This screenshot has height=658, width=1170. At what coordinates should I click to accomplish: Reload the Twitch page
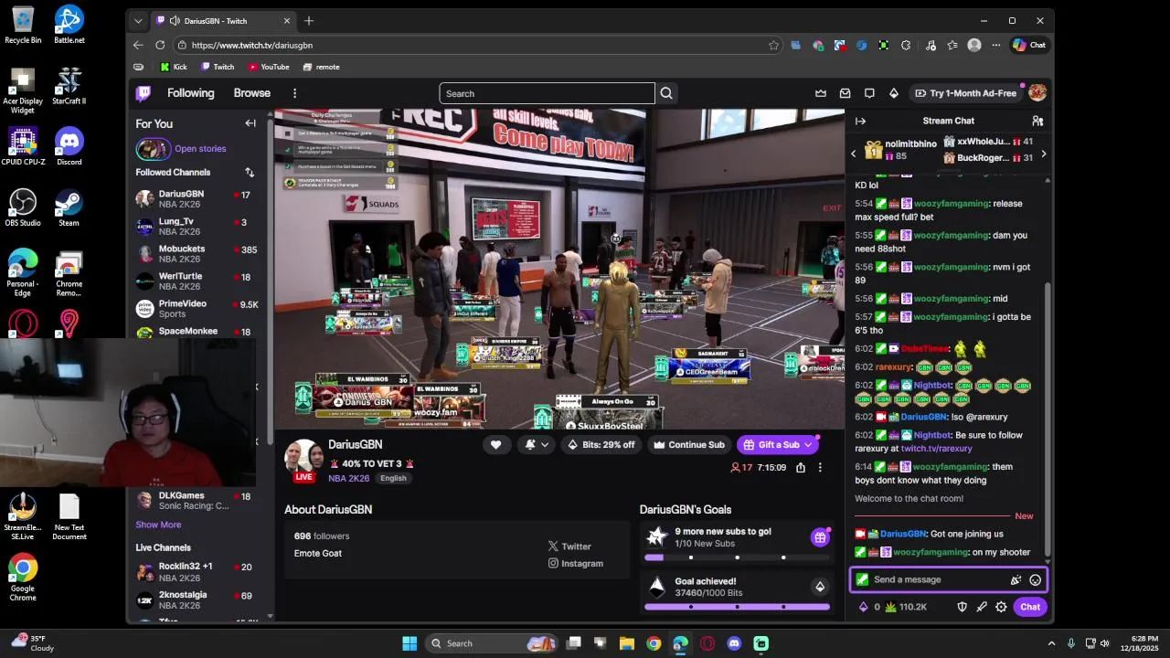[x=160, y=45]
